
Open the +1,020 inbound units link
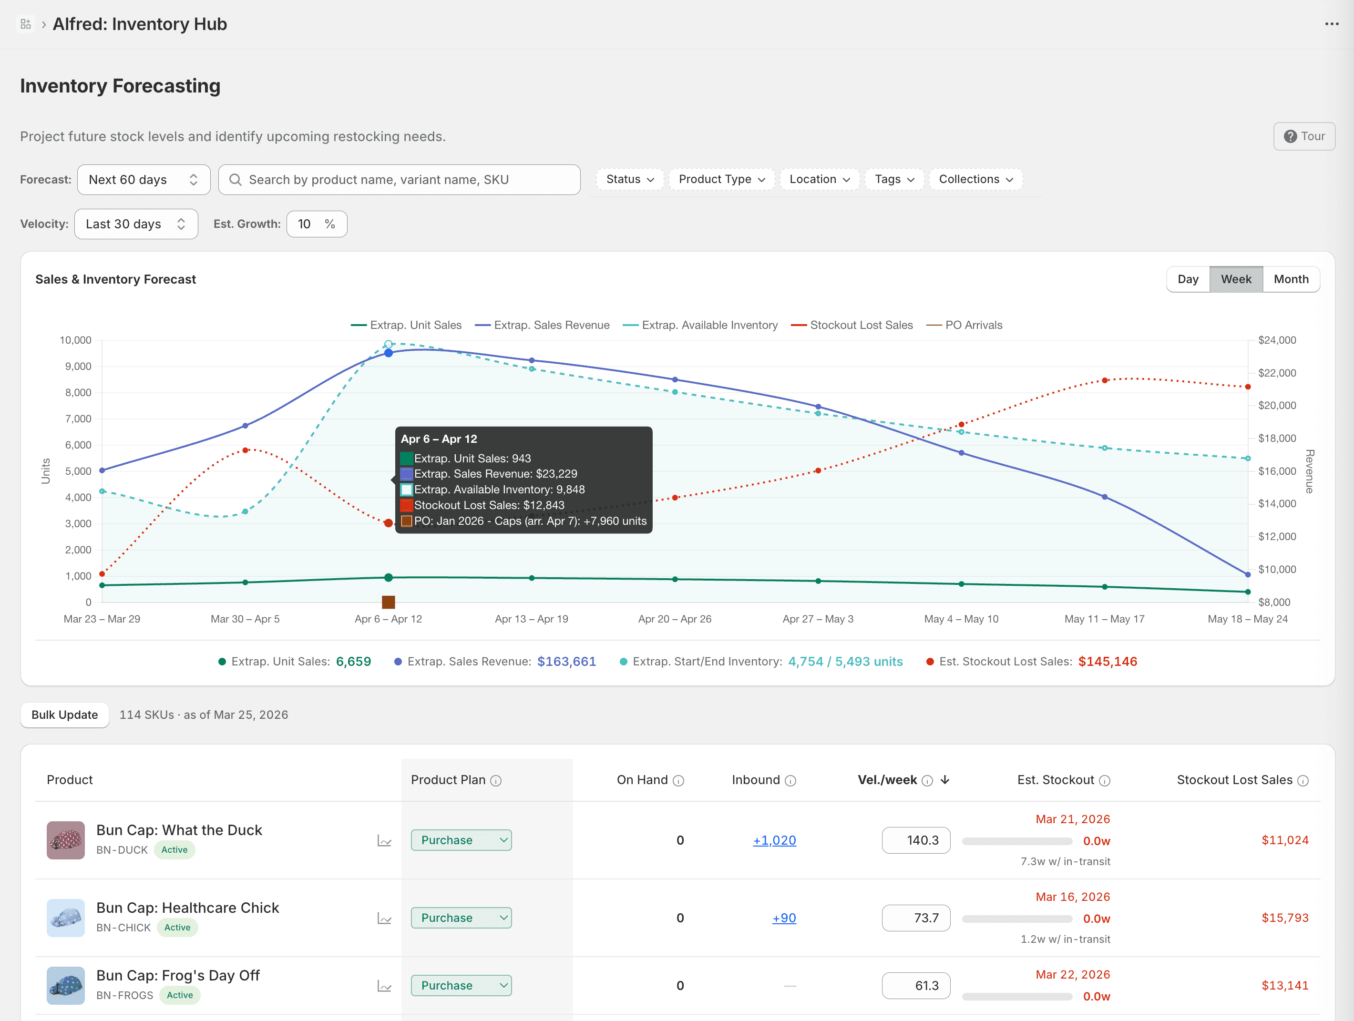(x=774, y=840)
